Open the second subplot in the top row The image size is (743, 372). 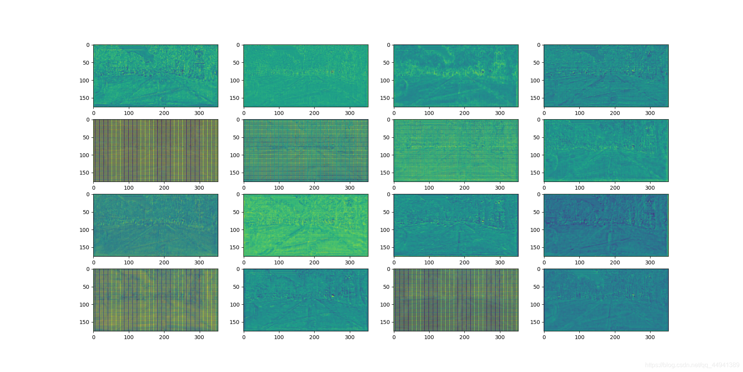[306, 76]
